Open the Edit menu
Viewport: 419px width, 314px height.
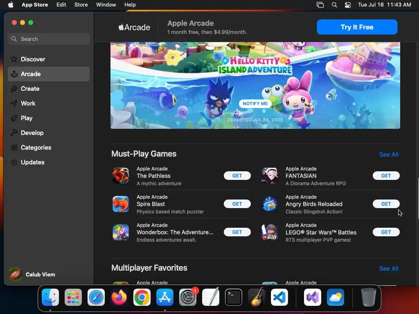tap(61, 5)
